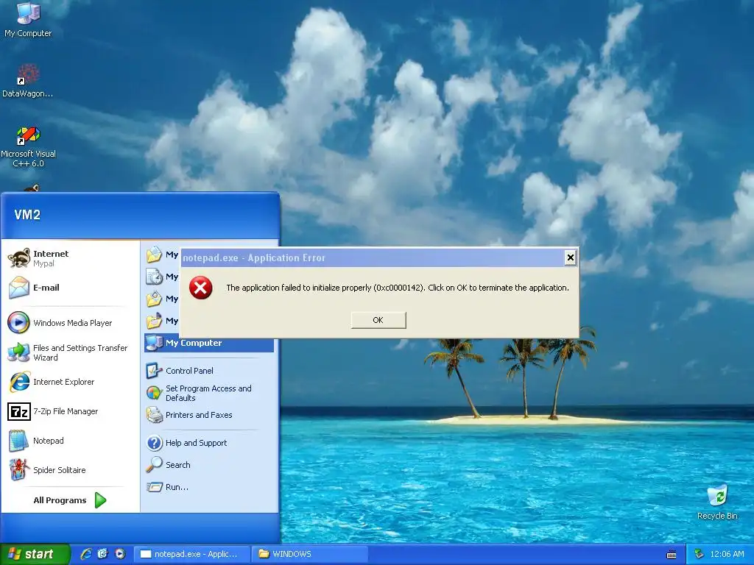The width and height of the screenshot is (754, 565).
Task: Switch to the WINDOWS folder taskbar button
Action: [310, 554]
